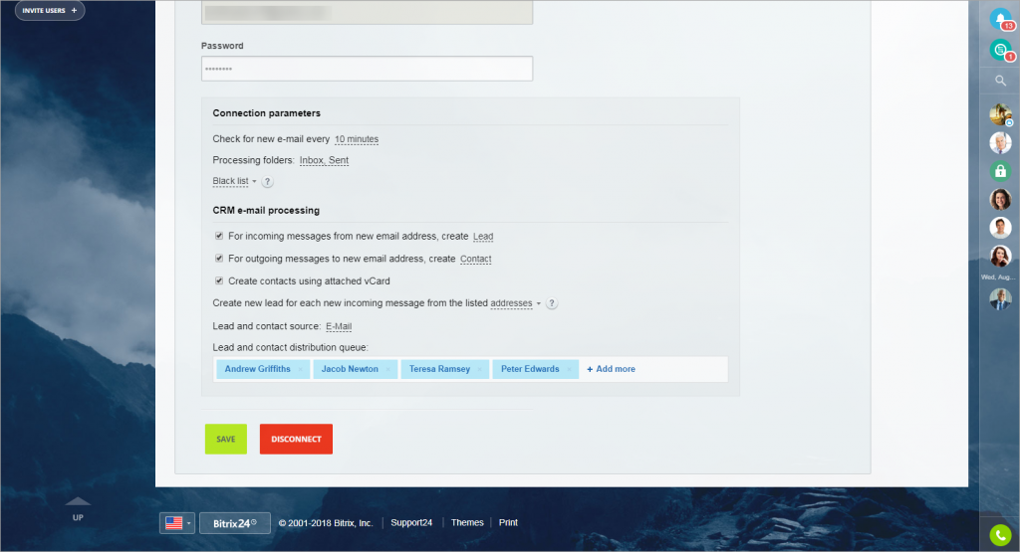Open chat with young man on white avatar

click(1000, 228)
